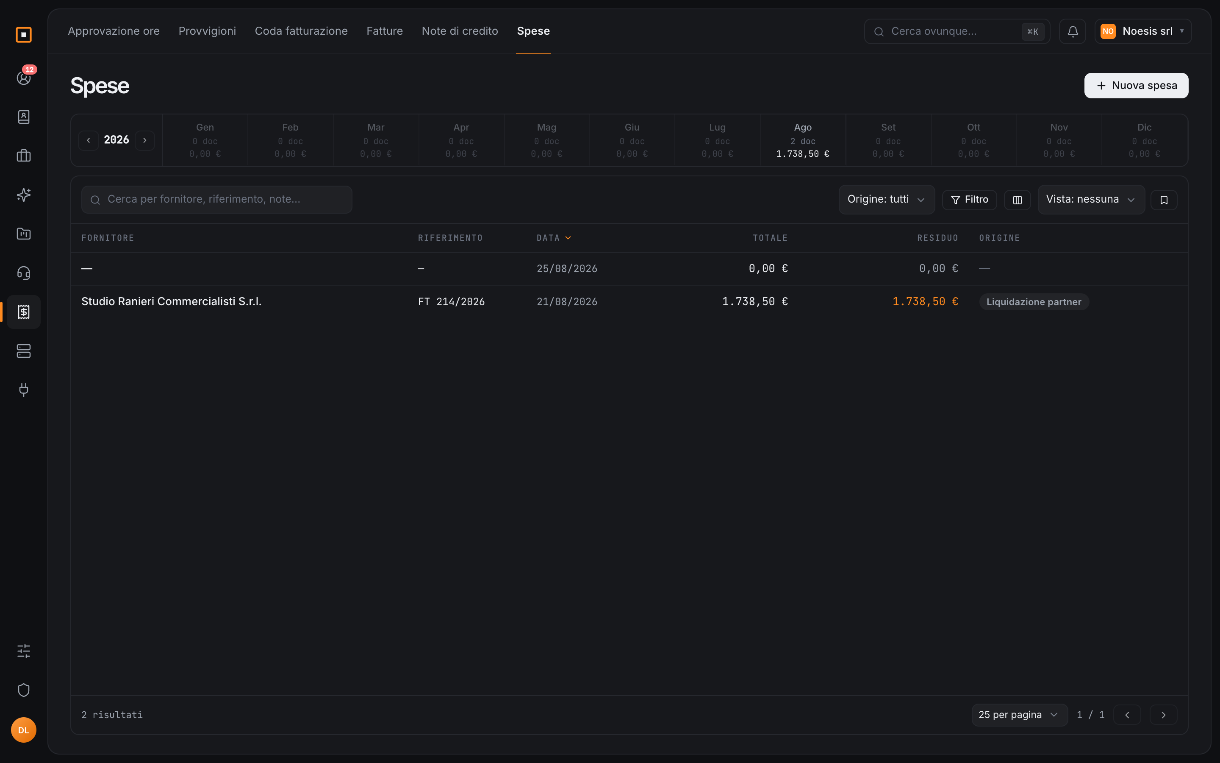Expand Vista: nessuna dropdown
Image resolution: width=1220 pixels, height=763 pixels.
pyautogui.click(x=1091, y=199)
